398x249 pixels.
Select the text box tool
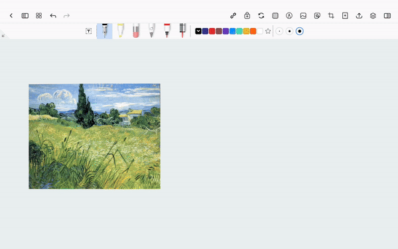click(88, 31)
